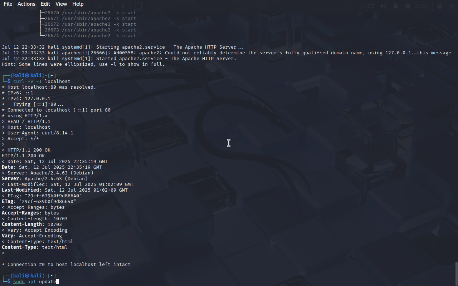
Task: Open the View menu
Action: pos(61,4)
